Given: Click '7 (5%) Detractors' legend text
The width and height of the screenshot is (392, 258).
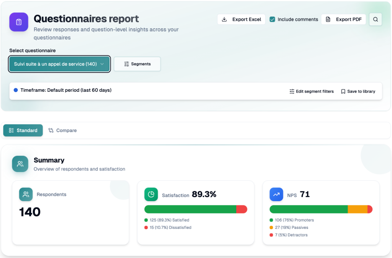Looking at the screenshot, I should (291, 235).
